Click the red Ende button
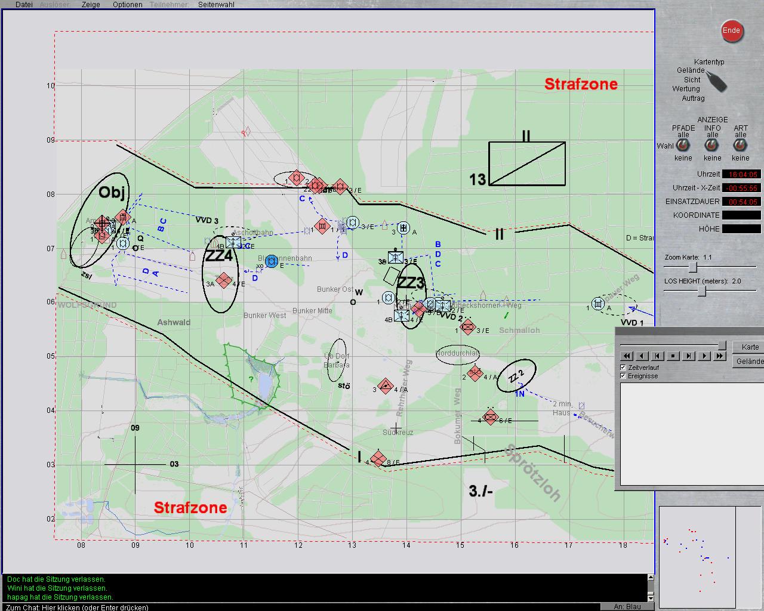 point(731,31)
